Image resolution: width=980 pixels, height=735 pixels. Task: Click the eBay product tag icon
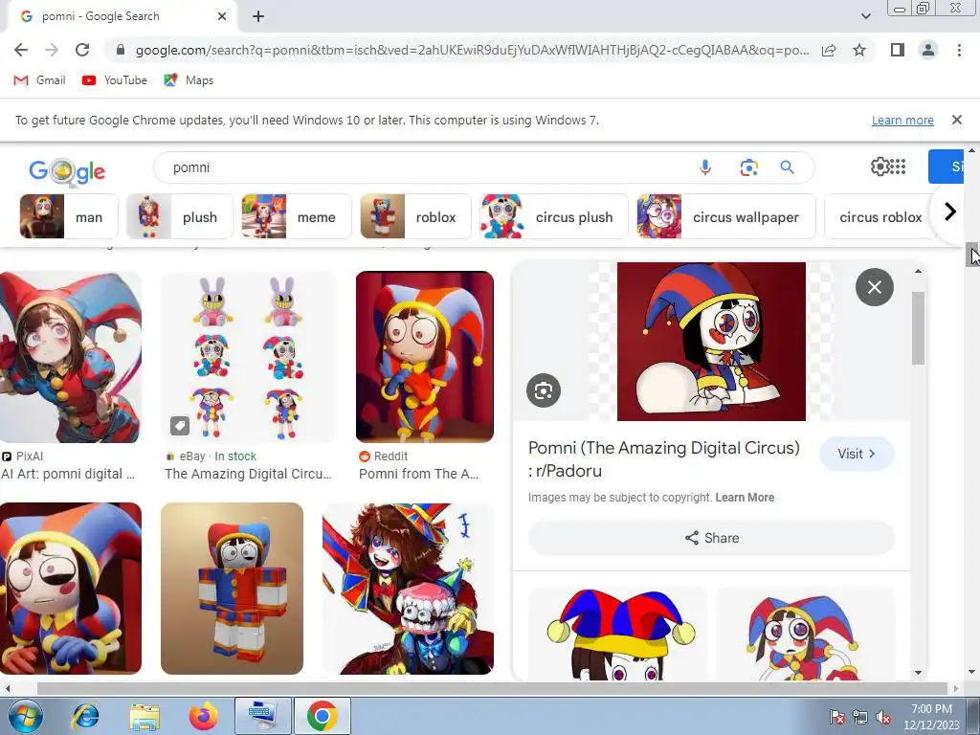click(x=179, y=426)
